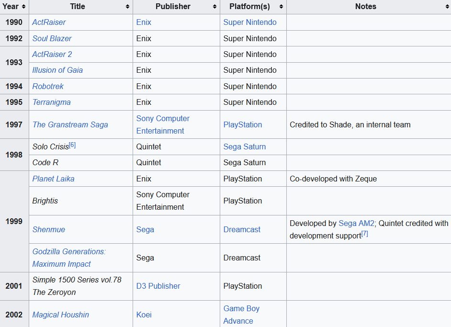Open the Shenmue article link

tap(49, 229)
